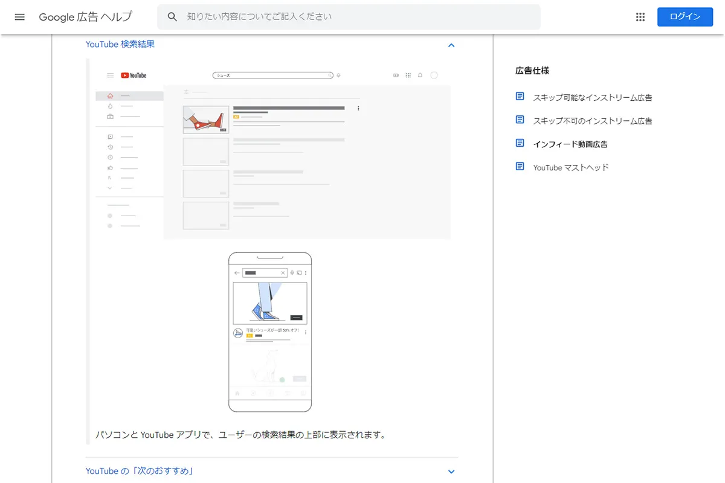Image resolution: width=725 pixels, height=483 pixels.
Task: Open the profile avatar circle in the YouTube mockup
Action: (x=434, y=75)
